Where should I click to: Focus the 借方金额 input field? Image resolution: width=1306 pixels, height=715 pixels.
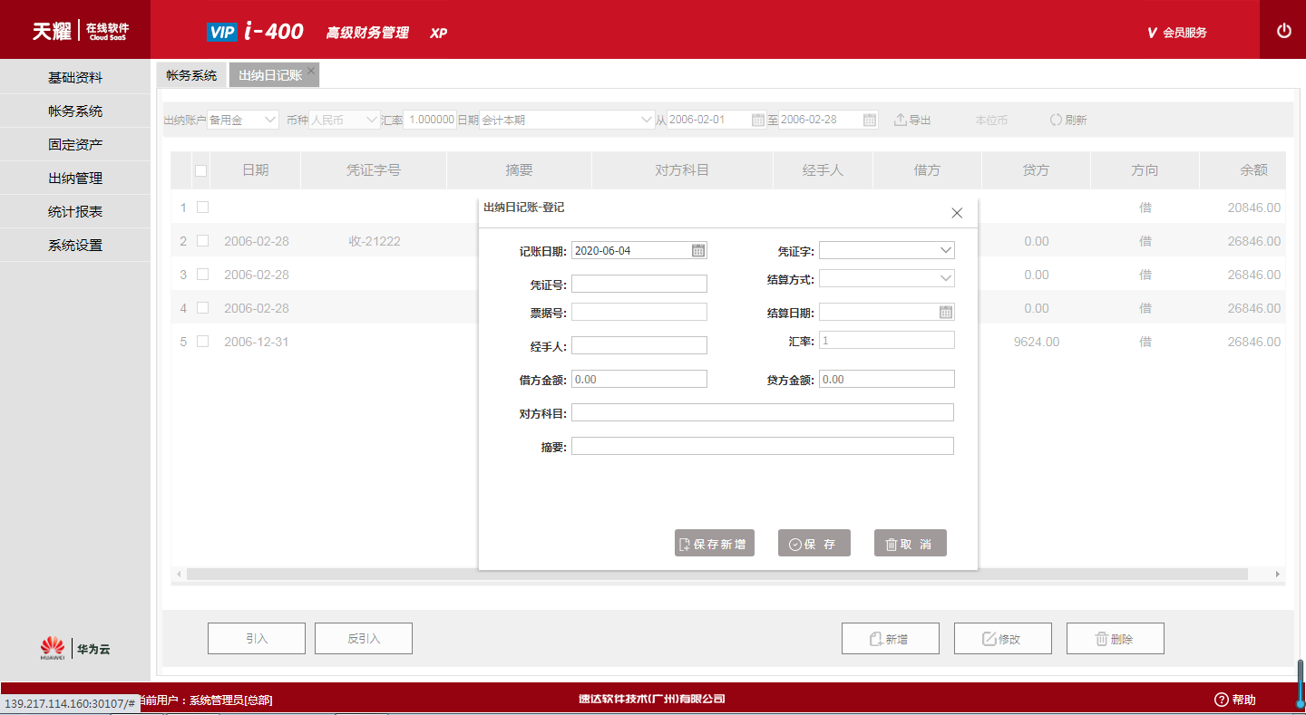pos(639,379)
